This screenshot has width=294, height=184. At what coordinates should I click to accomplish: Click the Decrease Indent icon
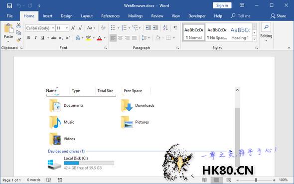(148, 28)
